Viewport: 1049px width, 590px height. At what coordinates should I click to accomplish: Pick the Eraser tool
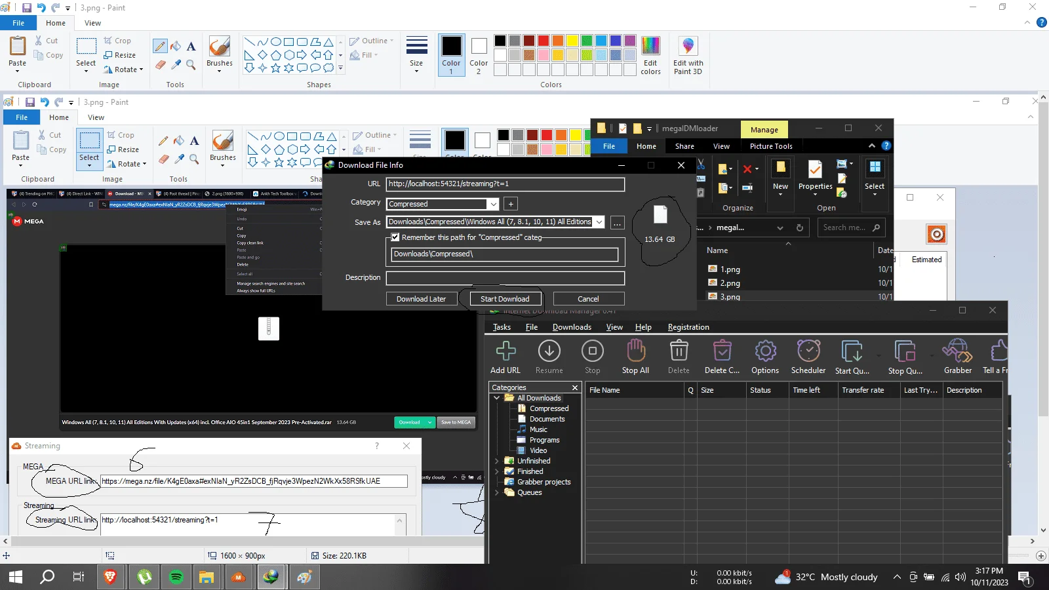click(160, 64)
